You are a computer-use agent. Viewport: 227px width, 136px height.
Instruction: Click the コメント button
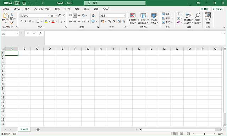pyautogui.click(x=218, y=9)
